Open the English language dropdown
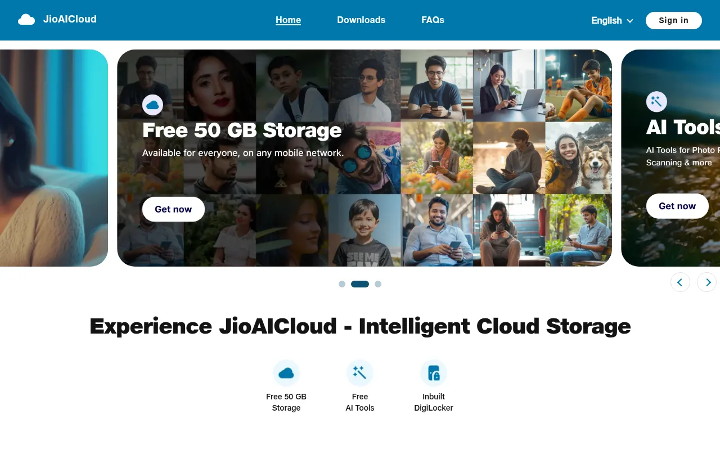The image size is (720, 450). [x=612, y=20]
